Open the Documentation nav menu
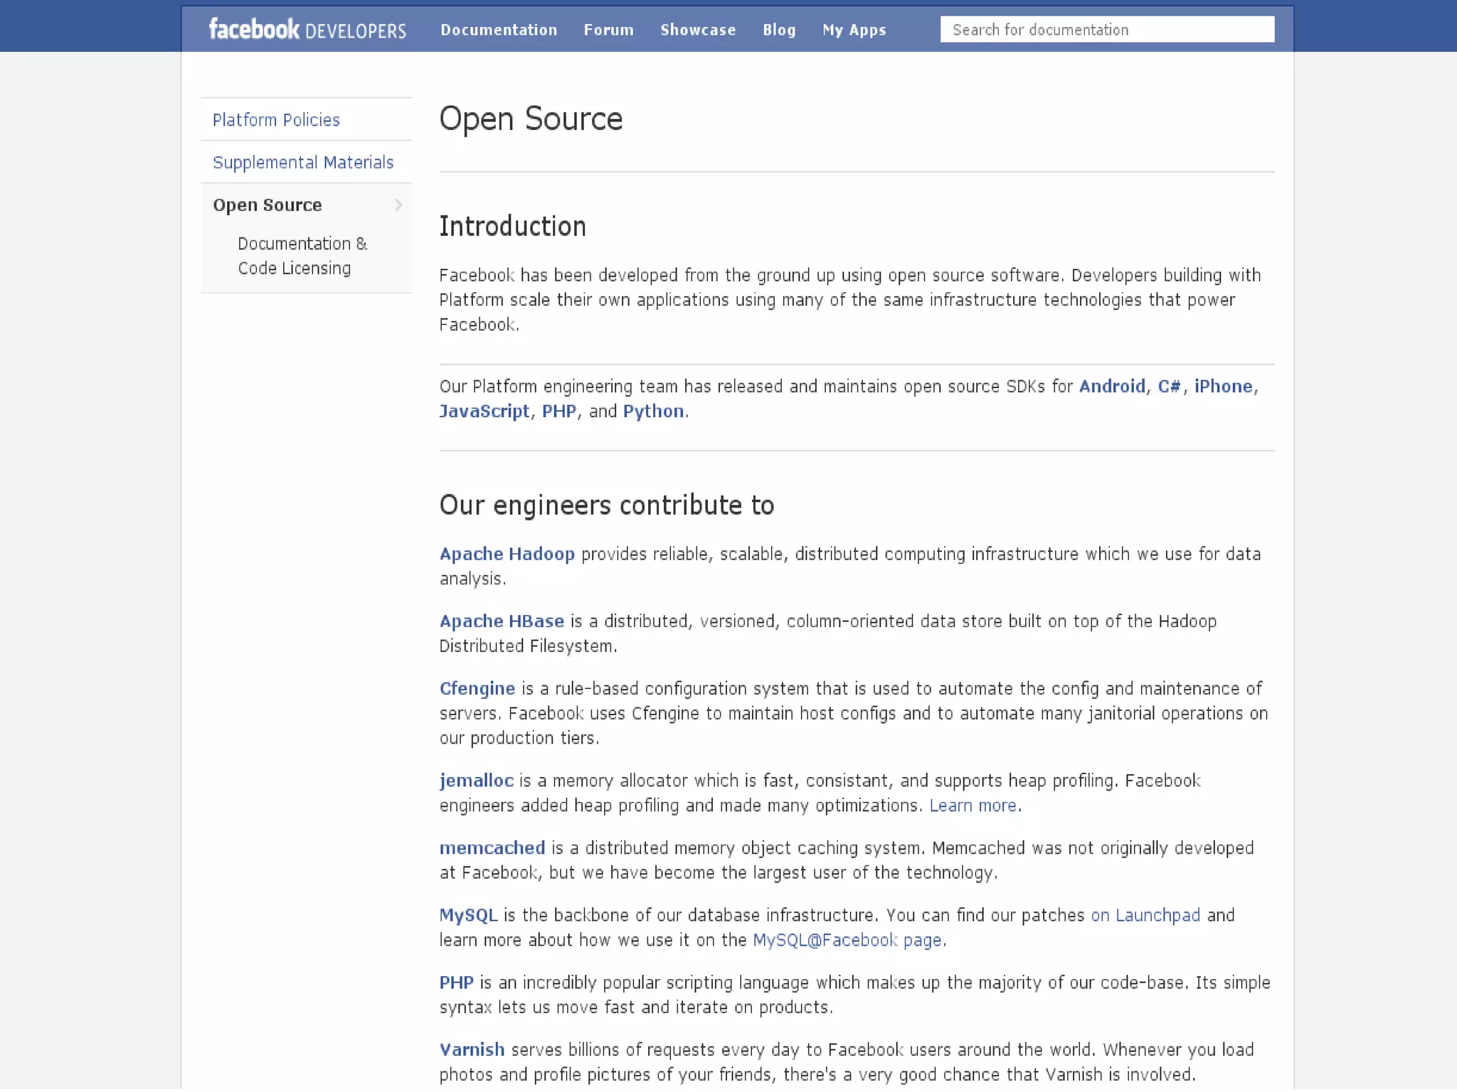1457x1092 pixels. click(x=498, y=30)
